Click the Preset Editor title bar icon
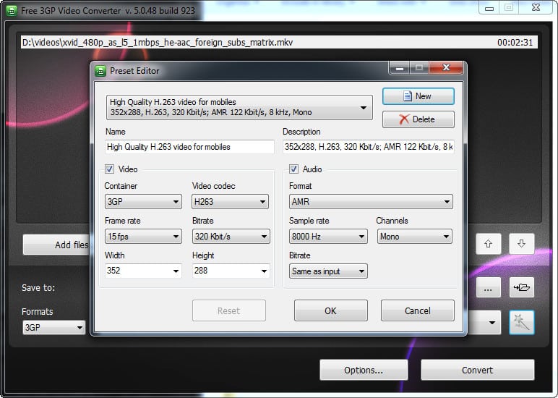This screenshot has height=398, width=558. [101, 71]
